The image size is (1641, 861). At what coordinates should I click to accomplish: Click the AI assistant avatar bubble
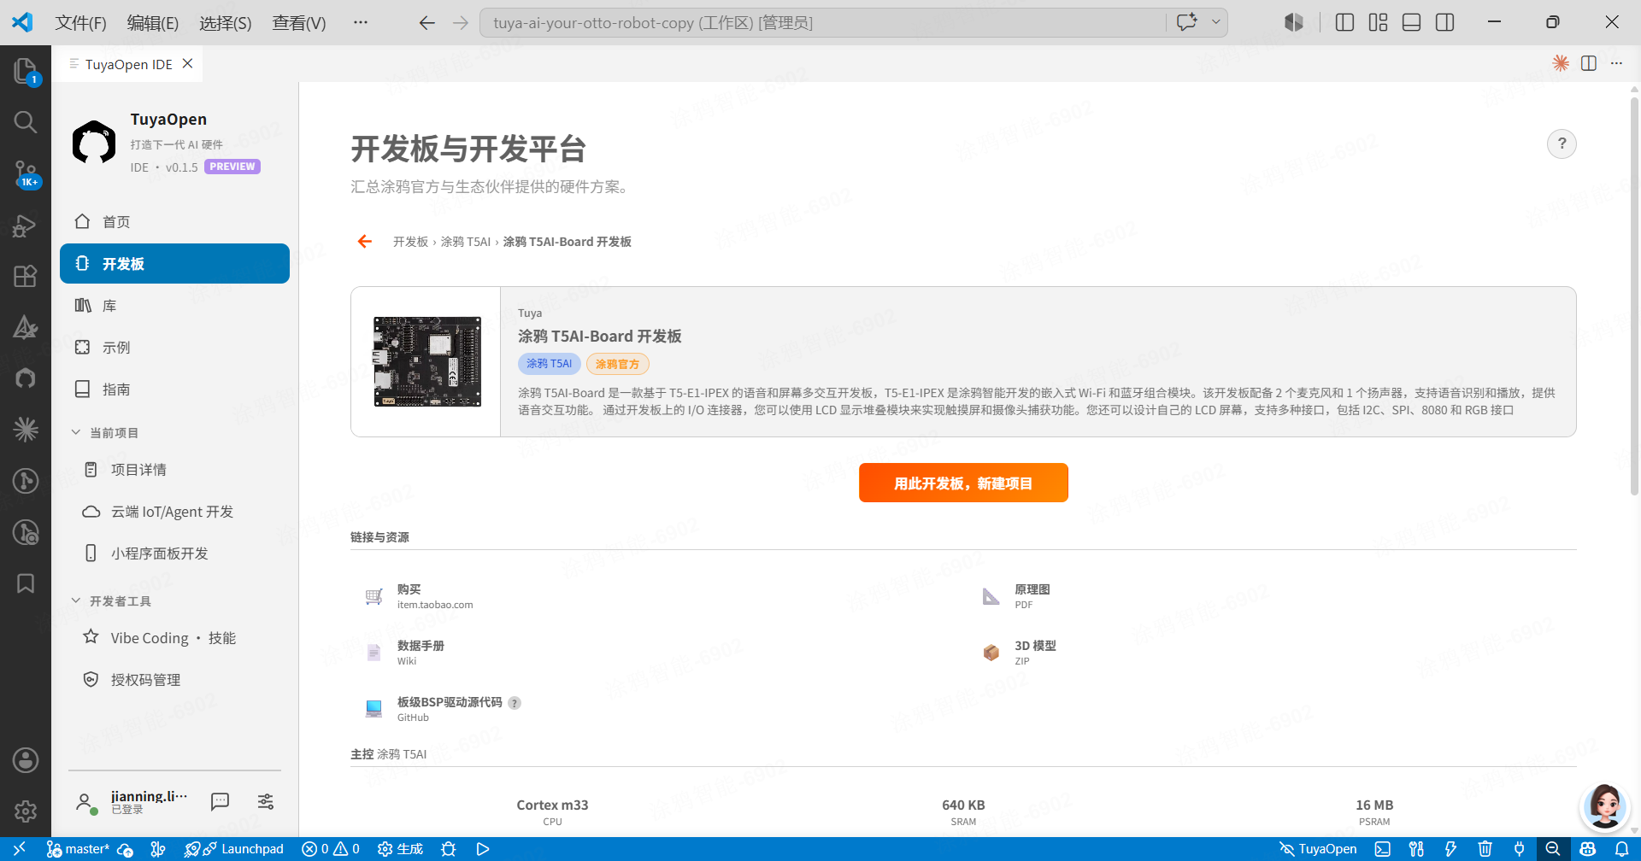tap(1604, 805)
